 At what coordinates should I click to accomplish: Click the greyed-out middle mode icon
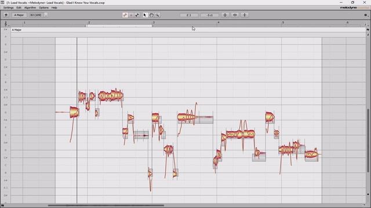(131, 15)
